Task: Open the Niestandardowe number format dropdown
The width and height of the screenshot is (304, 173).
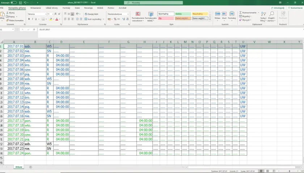Action: point(128,14)
